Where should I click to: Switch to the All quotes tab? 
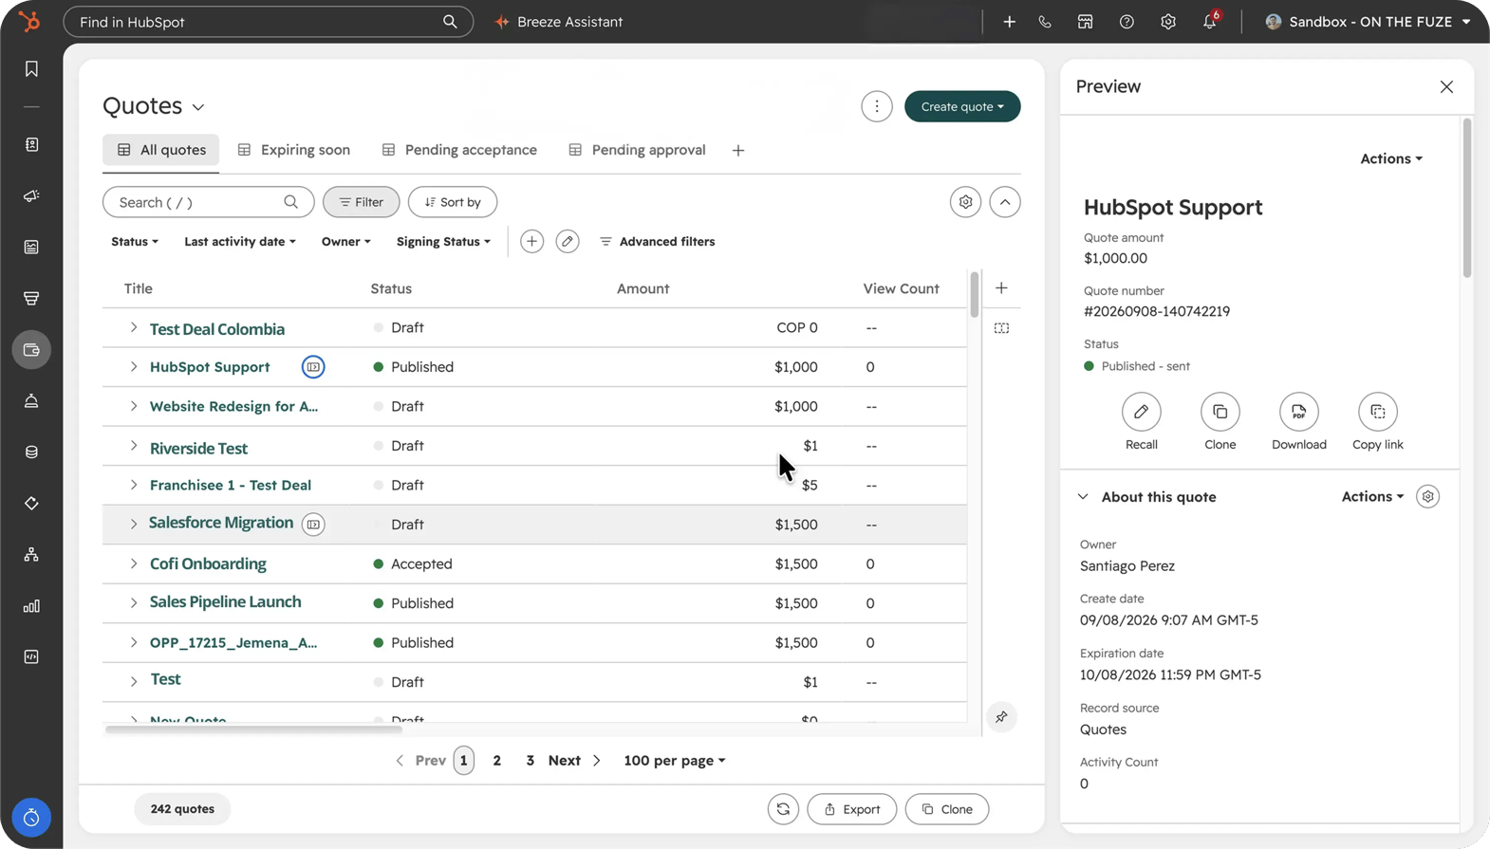click(161, 150)
